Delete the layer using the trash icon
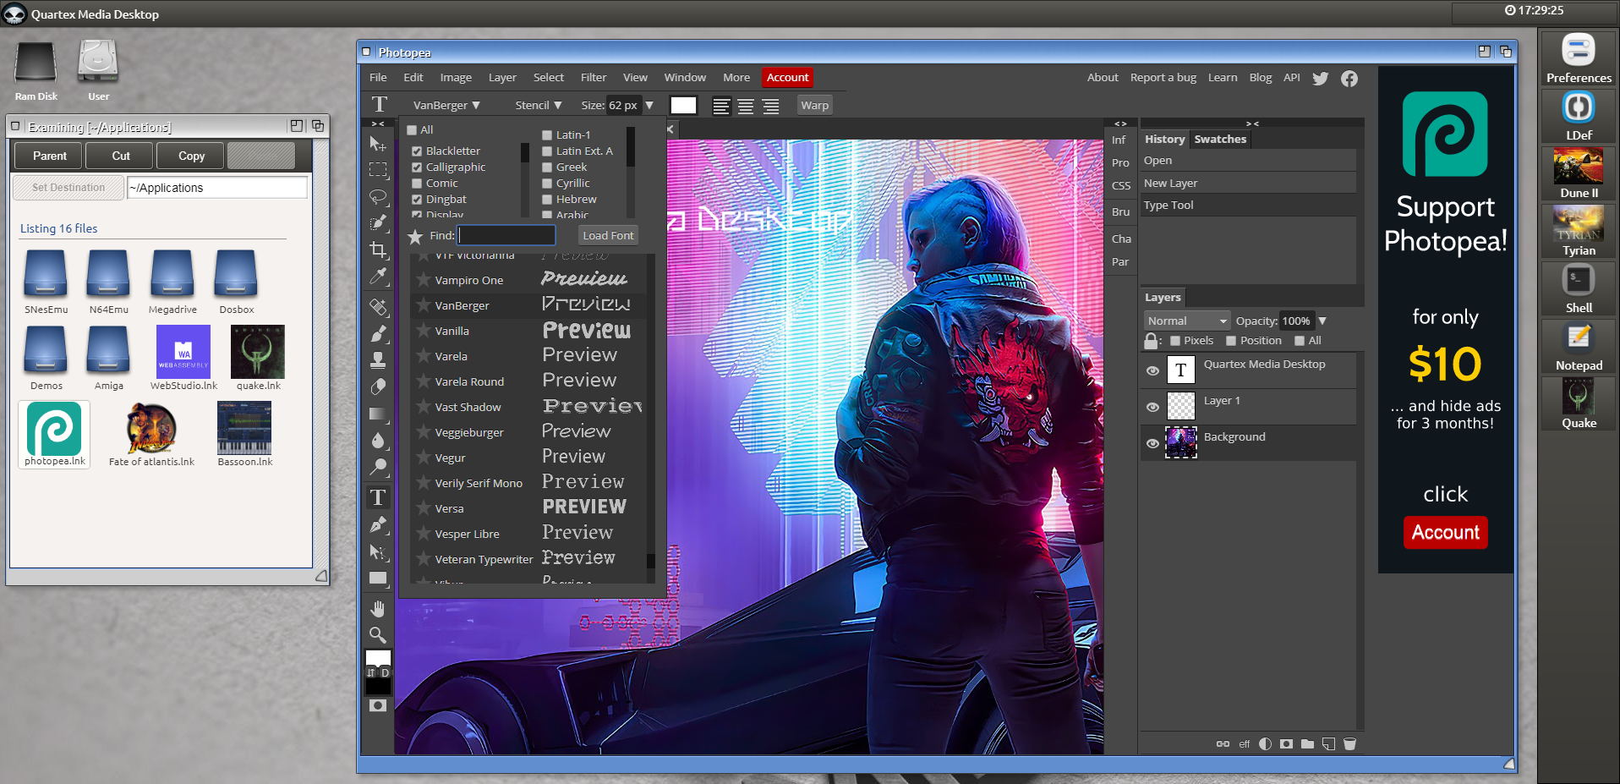1620x784 pixels. [x=1349, y=744]
